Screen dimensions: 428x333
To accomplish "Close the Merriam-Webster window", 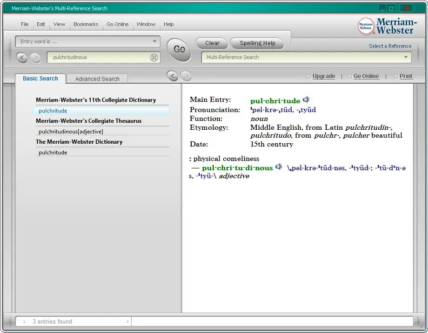I will click(x=406, y=8).
